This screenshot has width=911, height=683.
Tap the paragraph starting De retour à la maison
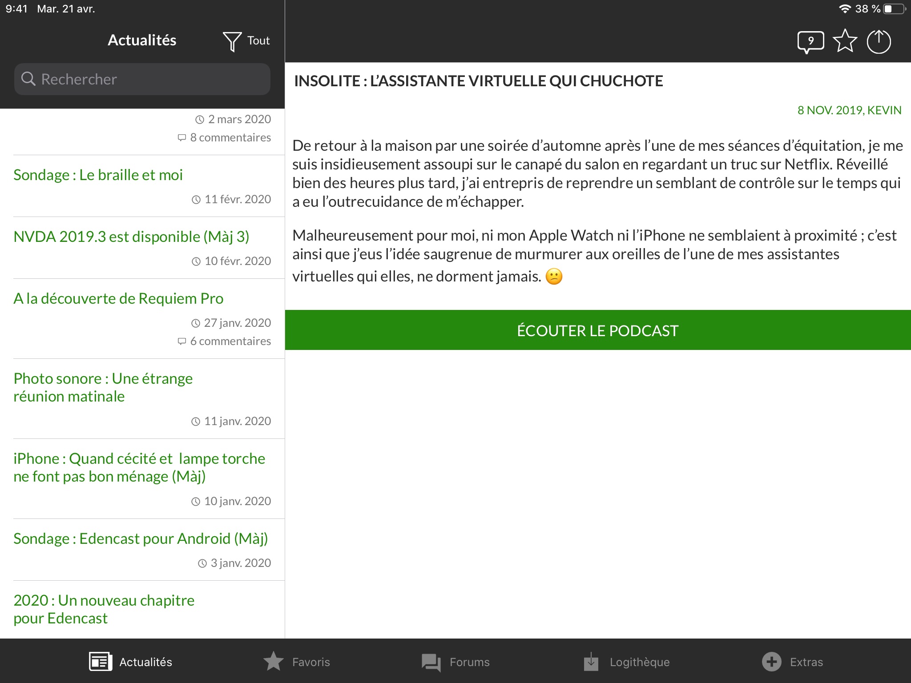pos(597,173)
